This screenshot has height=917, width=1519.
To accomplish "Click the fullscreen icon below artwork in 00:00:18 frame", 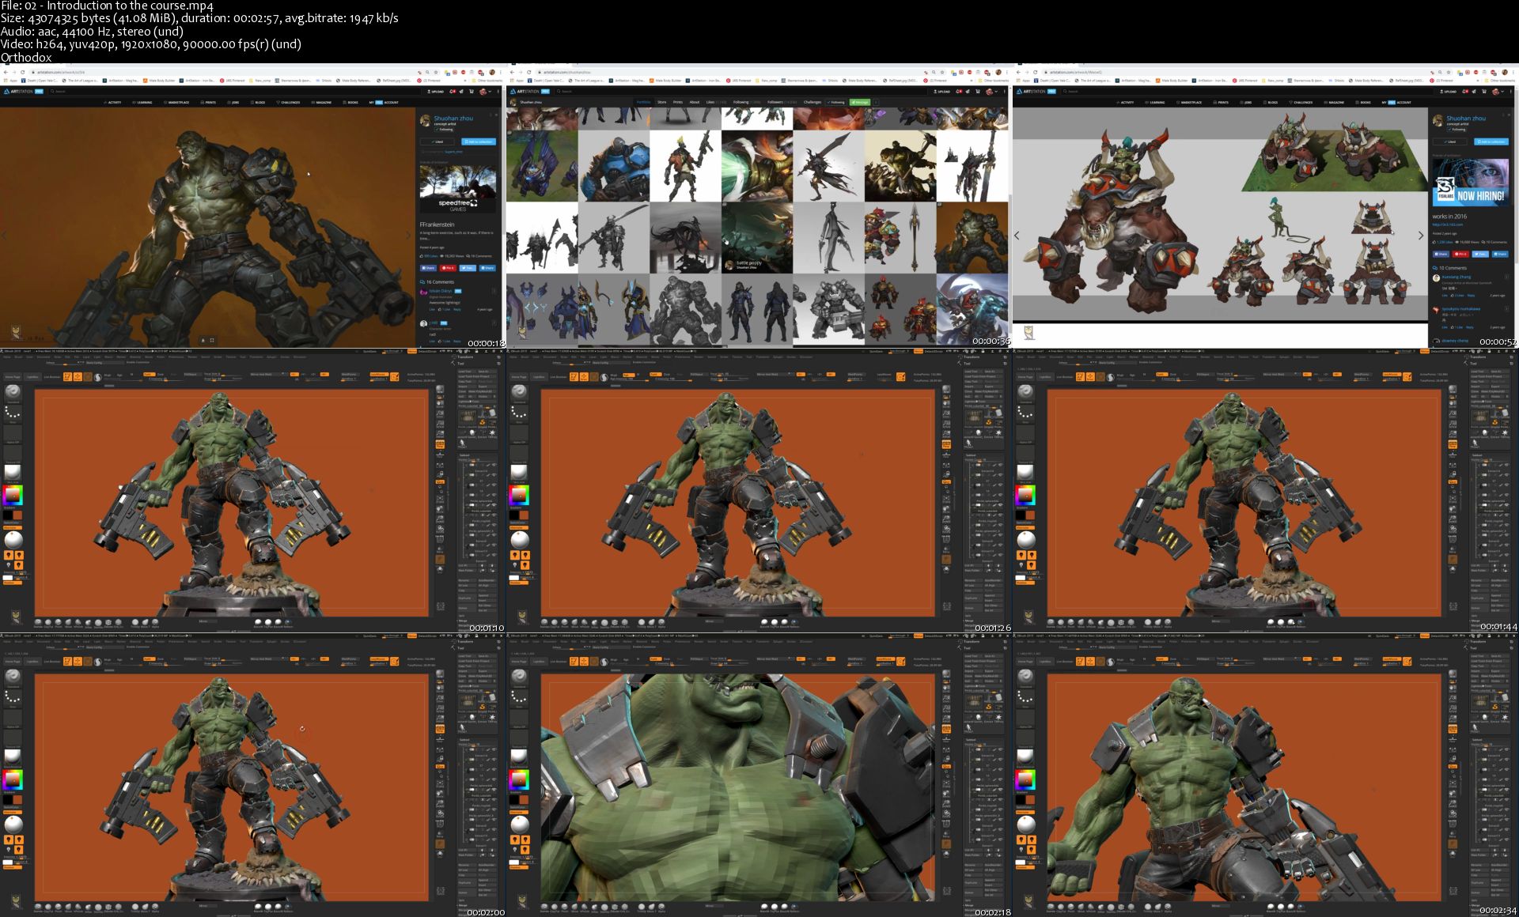I will pyautogui.click(x=212, y=340).
